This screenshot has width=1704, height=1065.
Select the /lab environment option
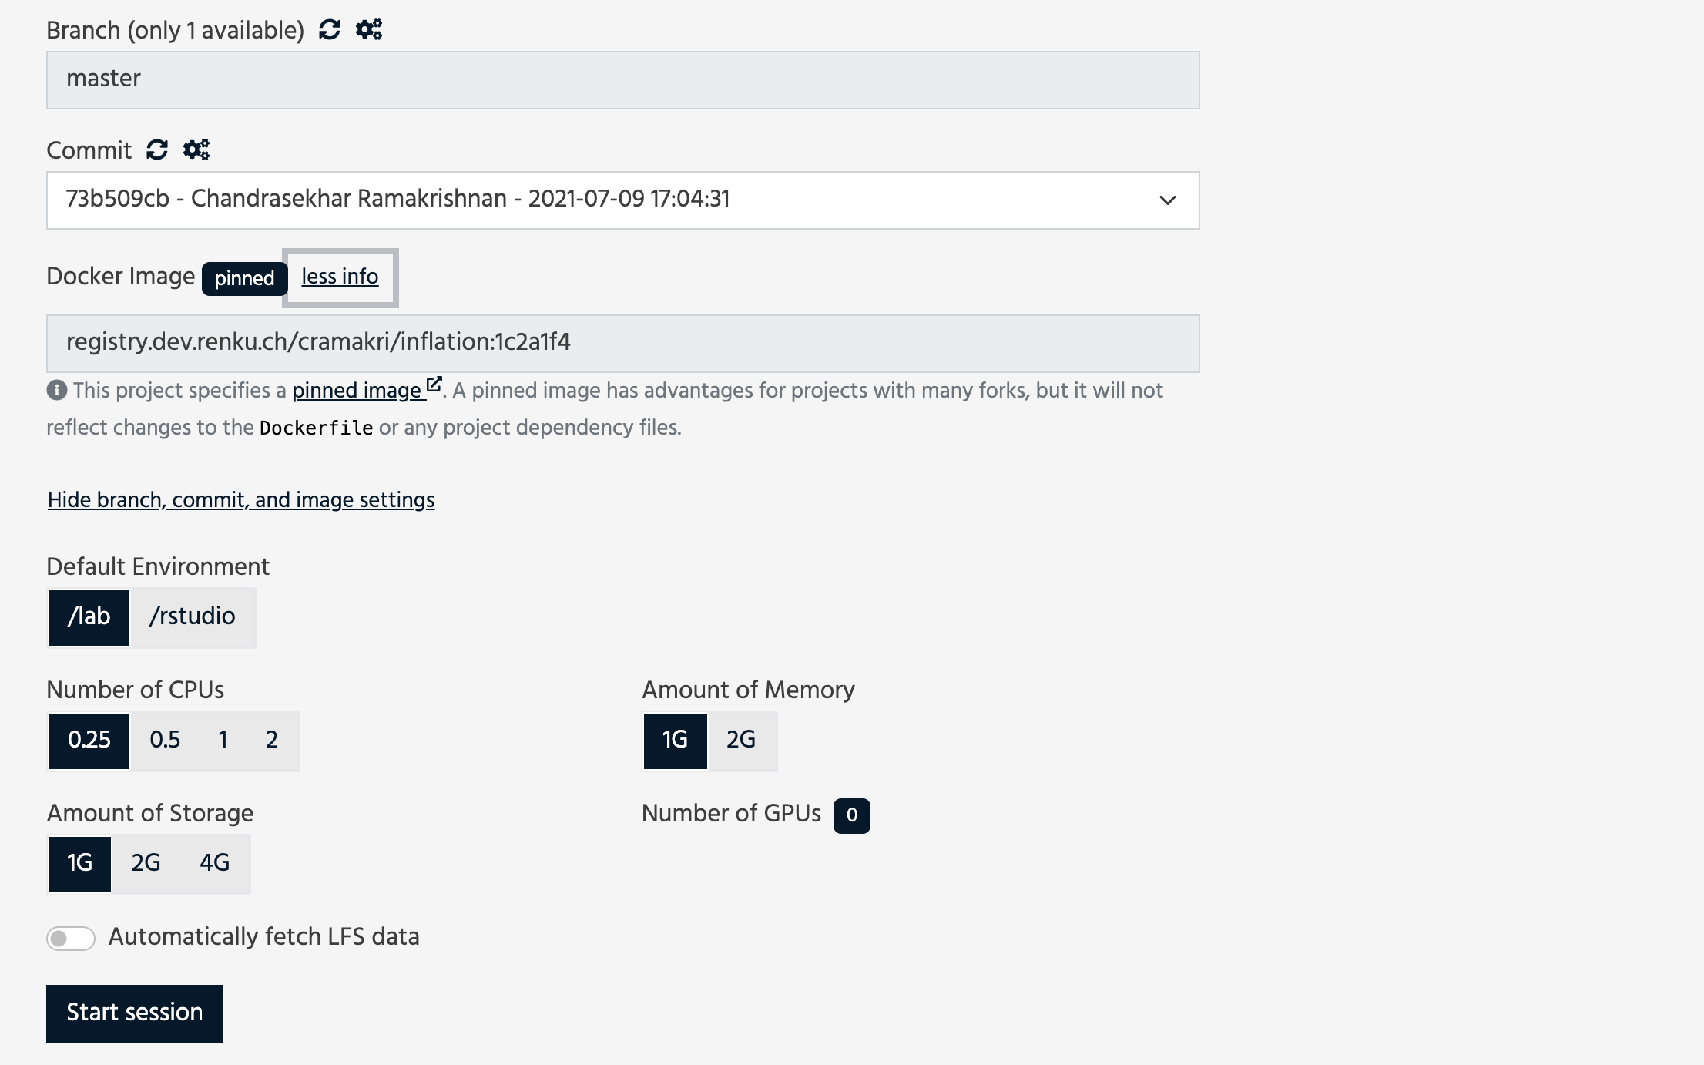[x=89, y=617]
